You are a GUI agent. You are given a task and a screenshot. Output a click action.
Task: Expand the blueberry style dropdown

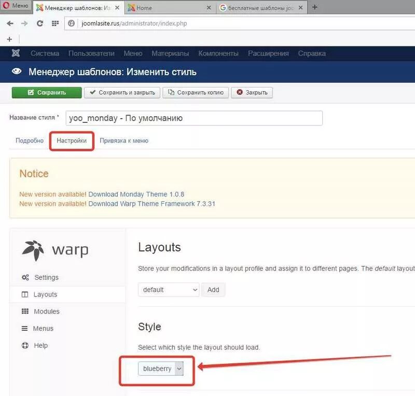160,369
